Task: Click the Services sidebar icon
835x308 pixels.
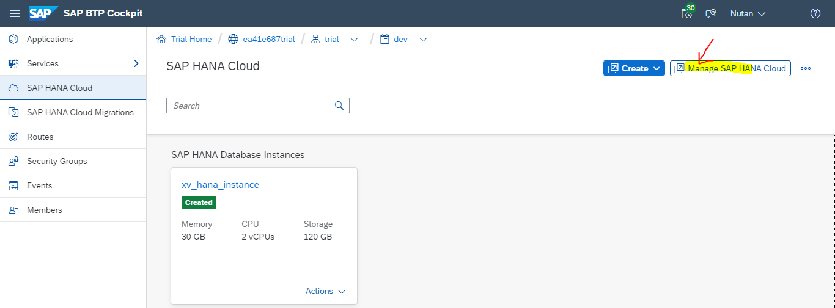Action: 13,63
